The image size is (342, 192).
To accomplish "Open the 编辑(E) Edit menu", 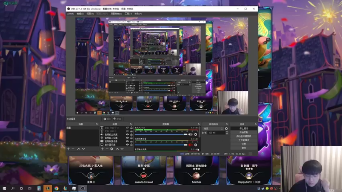I will pyautogui.click(x=80, y=14).
